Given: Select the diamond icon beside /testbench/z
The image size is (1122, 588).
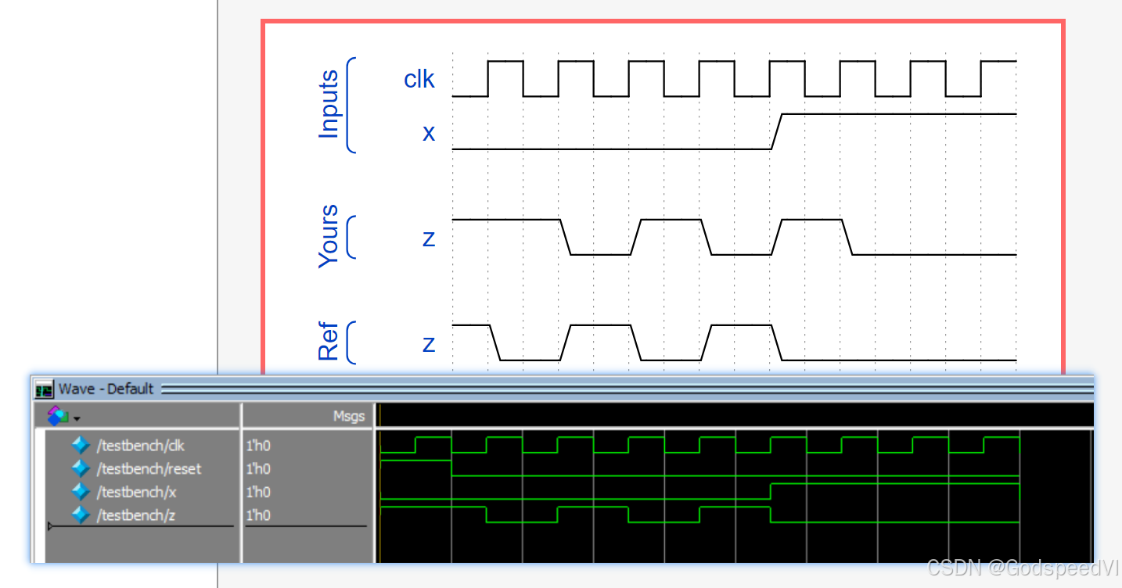Looking at the screenshot, I should click(81, 515).
